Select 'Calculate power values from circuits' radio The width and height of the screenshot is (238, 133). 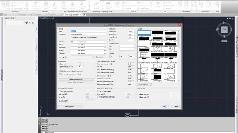tap(60, 71)
